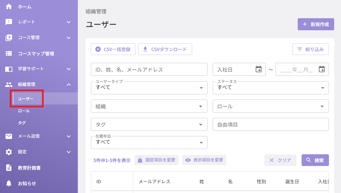Viewport: 341px width, 193px height.
Task: Click the organization management people icon
Action: click(9, 85)
